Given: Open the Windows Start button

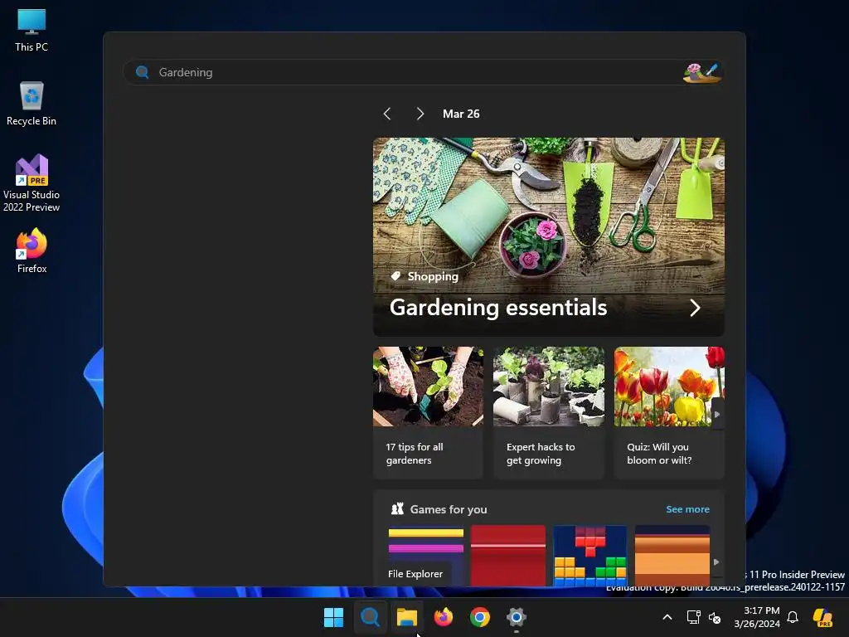Looking at the screenshot, I should coord(333,617).
